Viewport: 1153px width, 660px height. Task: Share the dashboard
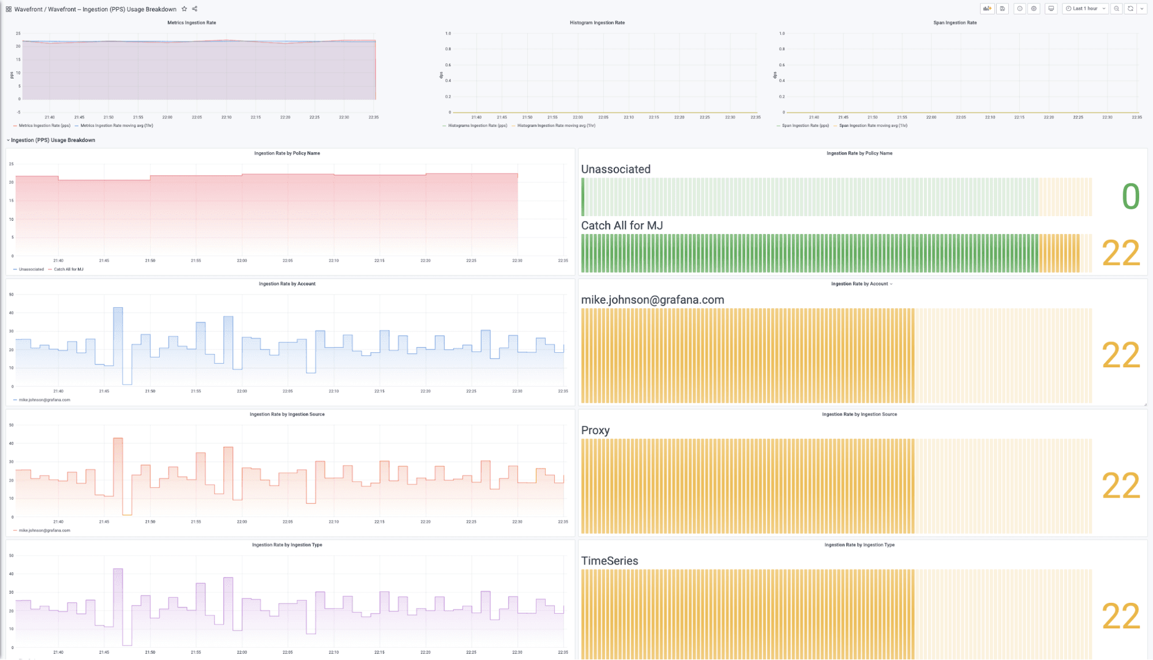(195, 9)
